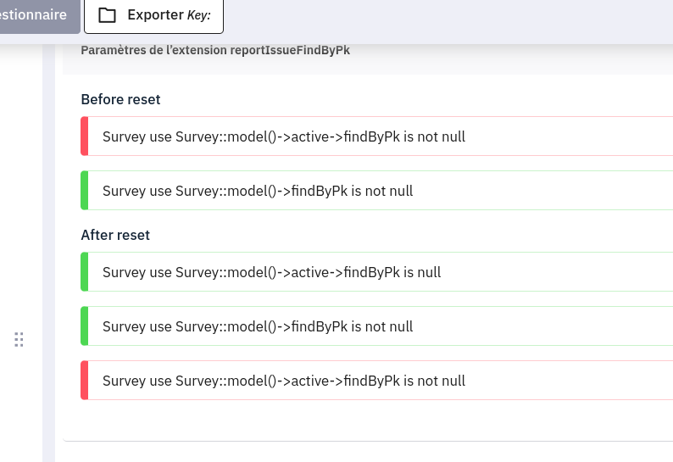Select the 'active->findByPk is null' message
This screenshot has height=462, width=673.
pyautogui.click(x=271, y=272)
